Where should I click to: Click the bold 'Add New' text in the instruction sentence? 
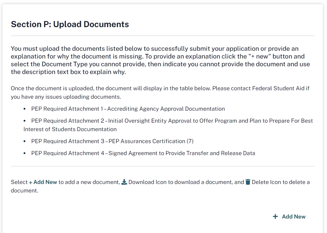coord(45,182)
